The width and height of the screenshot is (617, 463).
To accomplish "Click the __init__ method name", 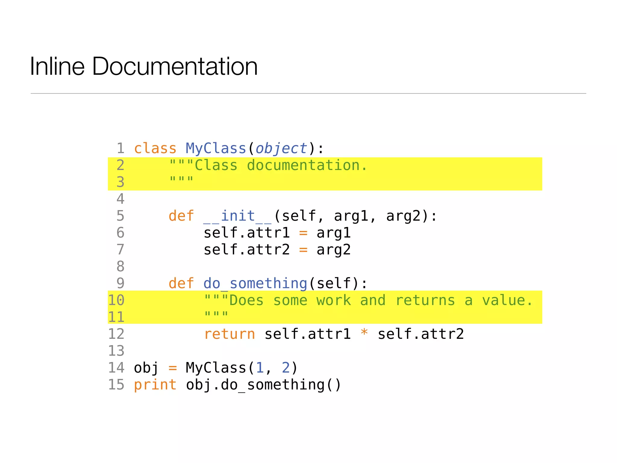I will tap(237, 216).
